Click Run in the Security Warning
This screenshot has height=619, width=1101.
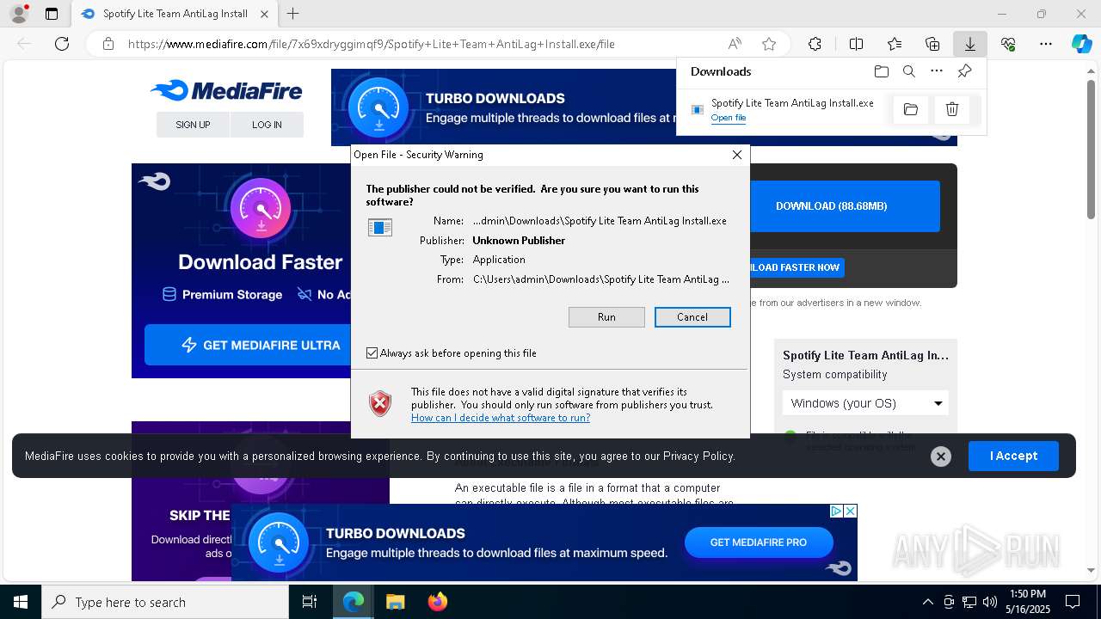point(606,317)
